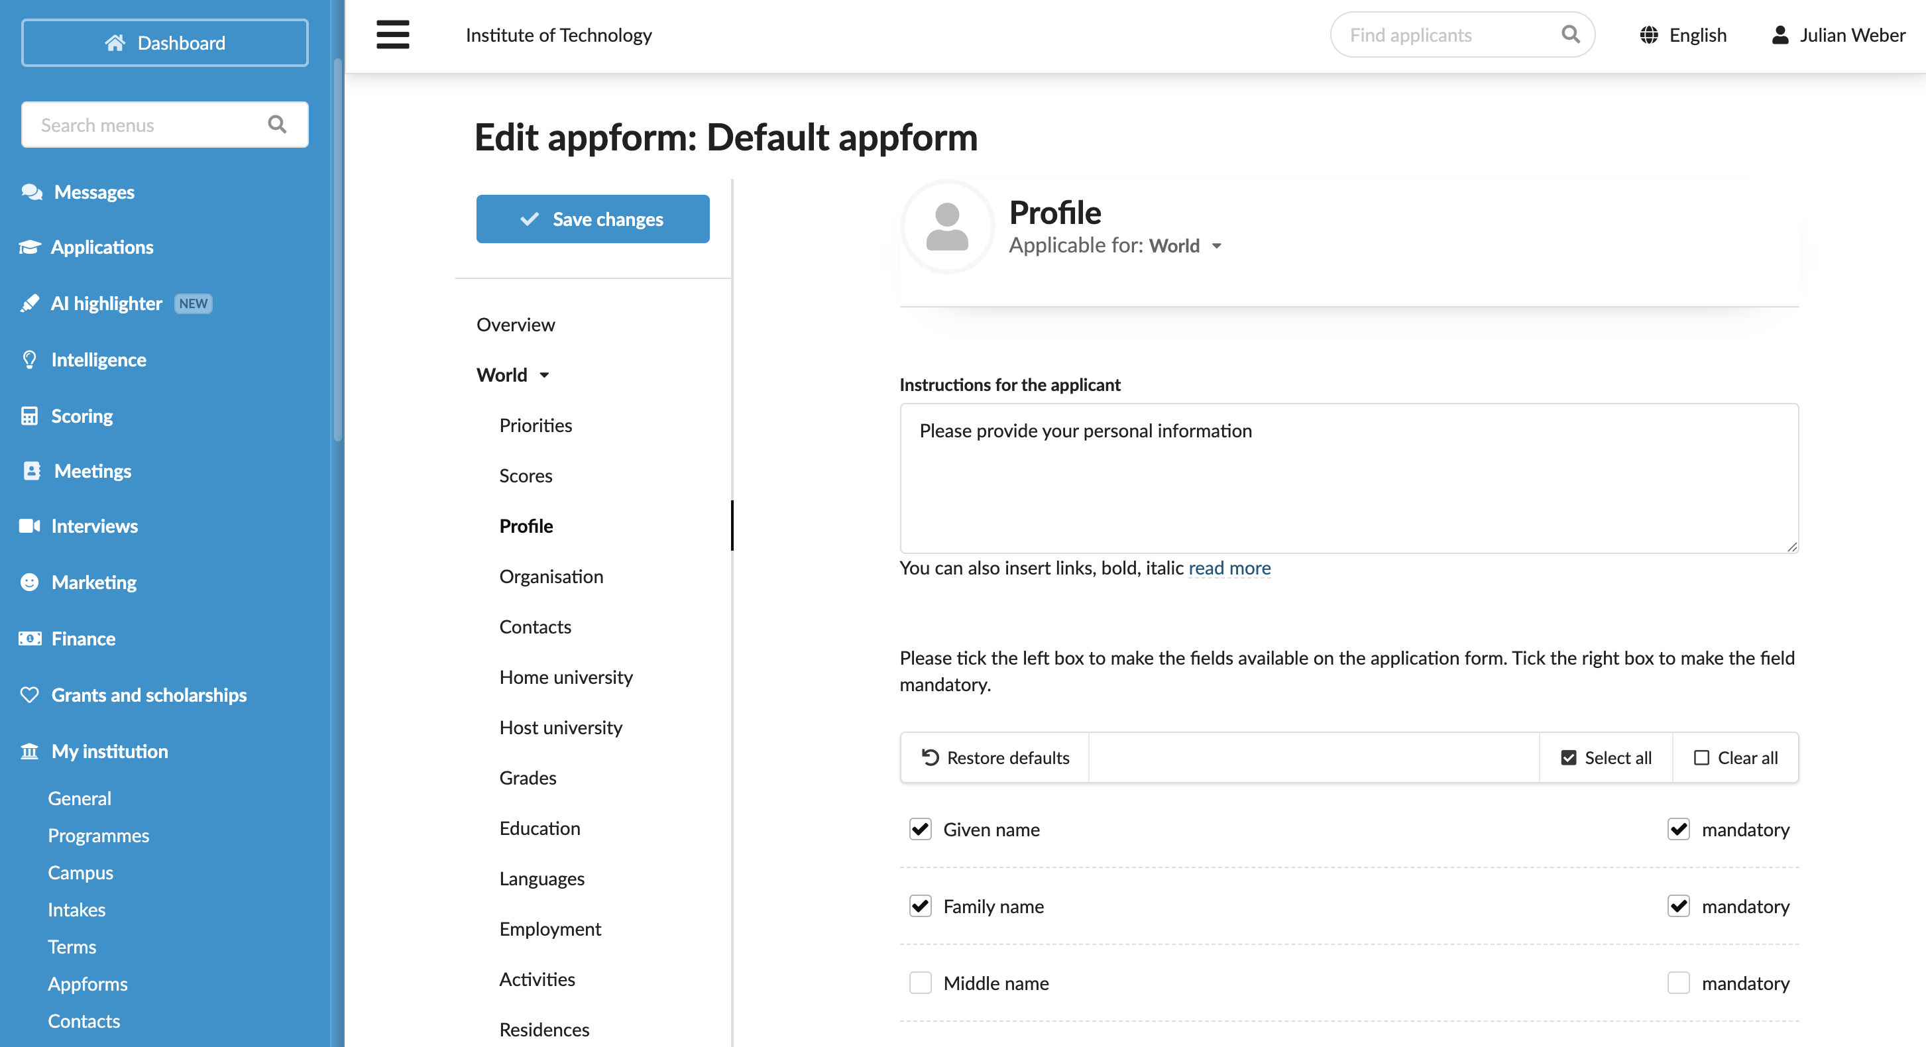Untick the Given name availability checkbox
The image size is (1926, 1047).
[x=920, y=829]
